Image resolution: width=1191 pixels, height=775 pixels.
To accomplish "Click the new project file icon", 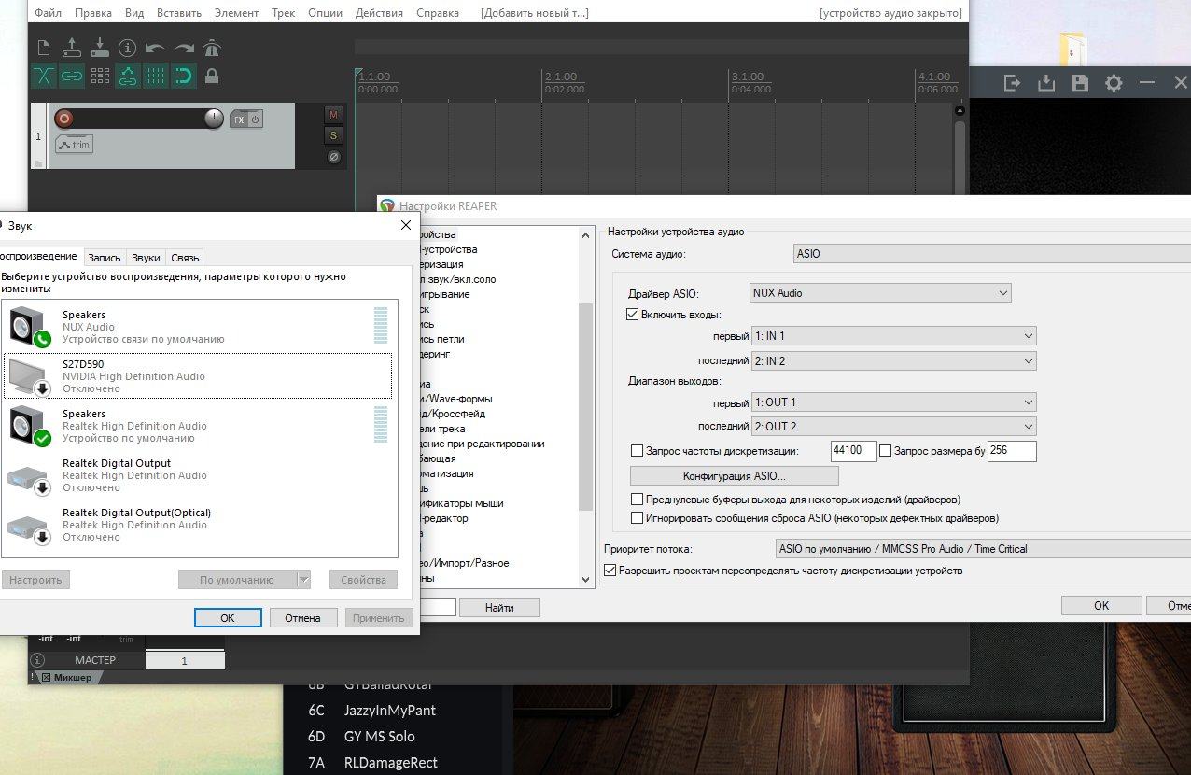I will coord(43,49).
